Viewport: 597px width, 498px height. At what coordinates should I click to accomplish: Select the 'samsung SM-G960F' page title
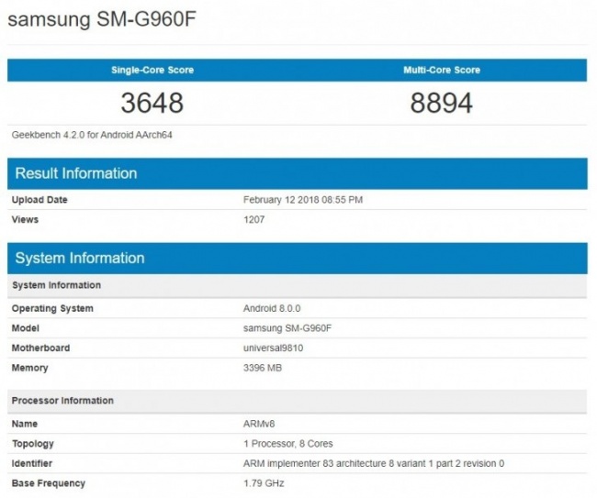(102, 18)
